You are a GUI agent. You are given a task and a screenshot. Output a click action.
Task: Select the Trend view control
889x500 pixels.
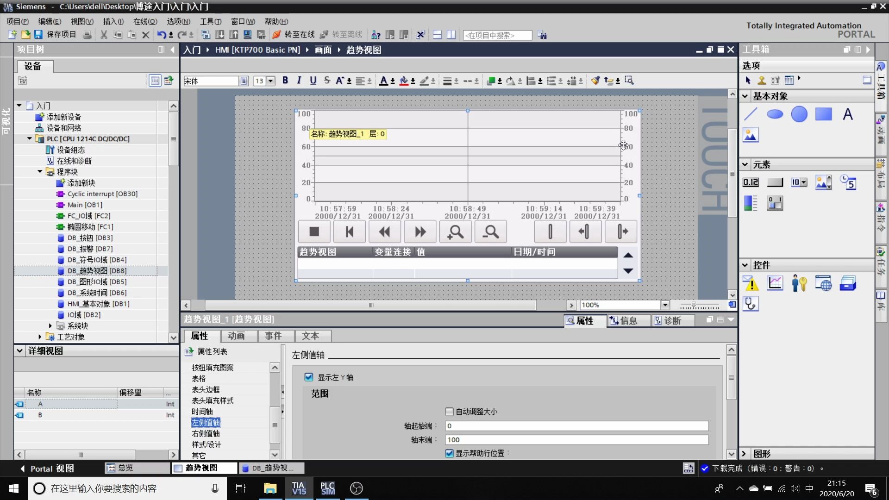(x=775, y=283)
